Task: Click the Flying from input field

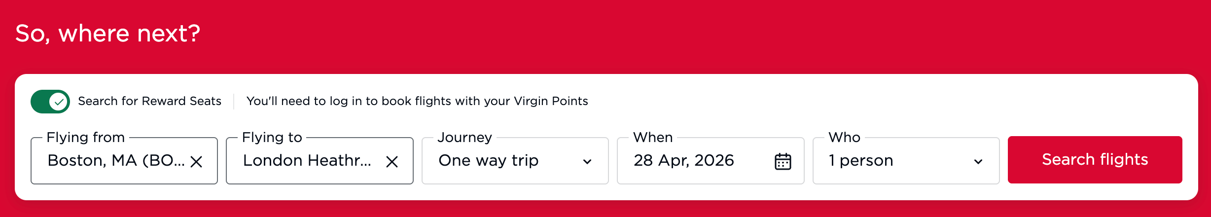Action: (115, 161)
